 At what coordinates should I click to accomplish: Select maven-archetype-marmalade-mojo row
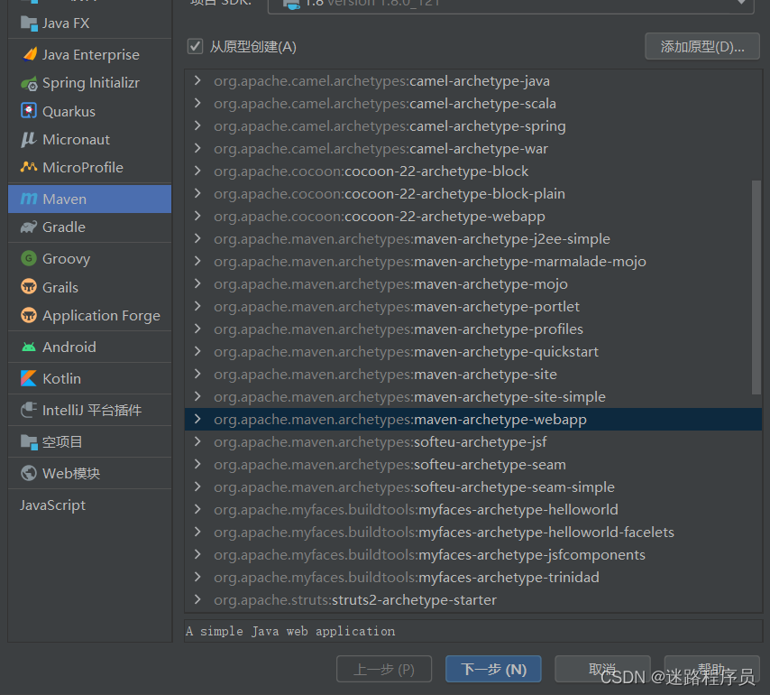tap(473, 262)
